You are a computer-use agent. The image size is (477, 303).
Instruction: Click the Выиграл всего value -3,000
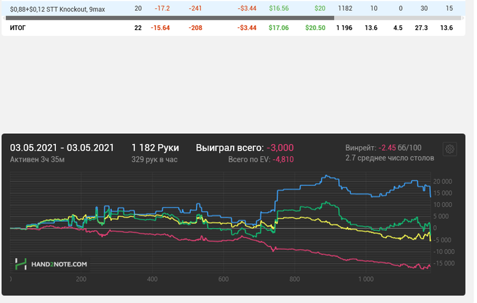pyautogui.click(x=280, y=147)
